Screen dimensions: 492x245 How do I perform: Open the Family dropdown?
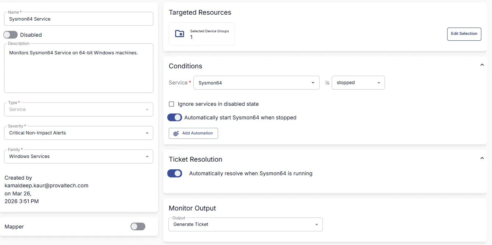point(78,156)
